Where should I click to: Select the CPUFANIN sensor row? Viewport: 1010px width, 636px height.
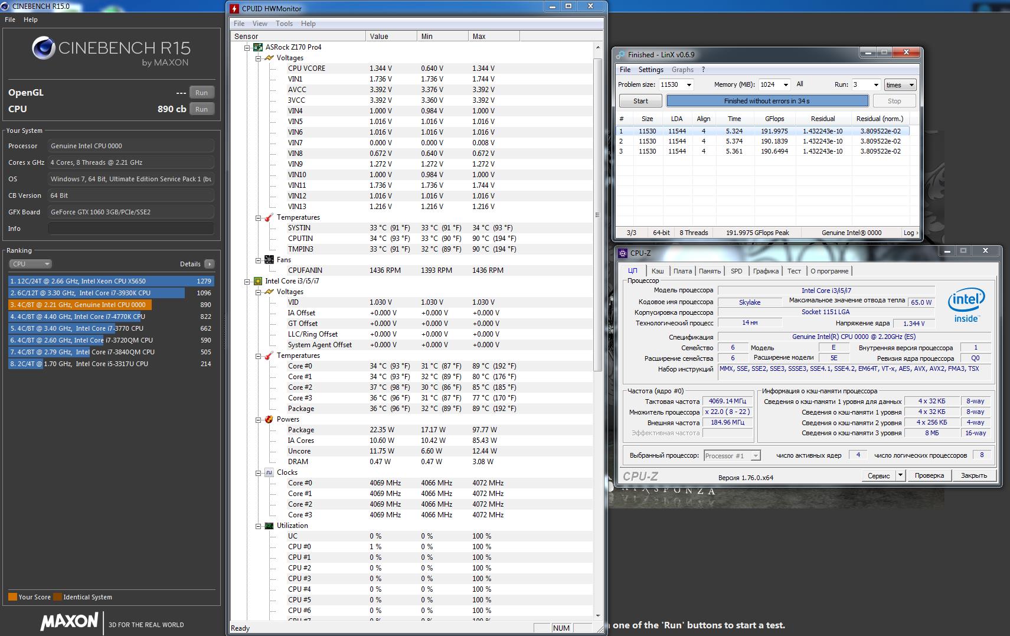411,270
